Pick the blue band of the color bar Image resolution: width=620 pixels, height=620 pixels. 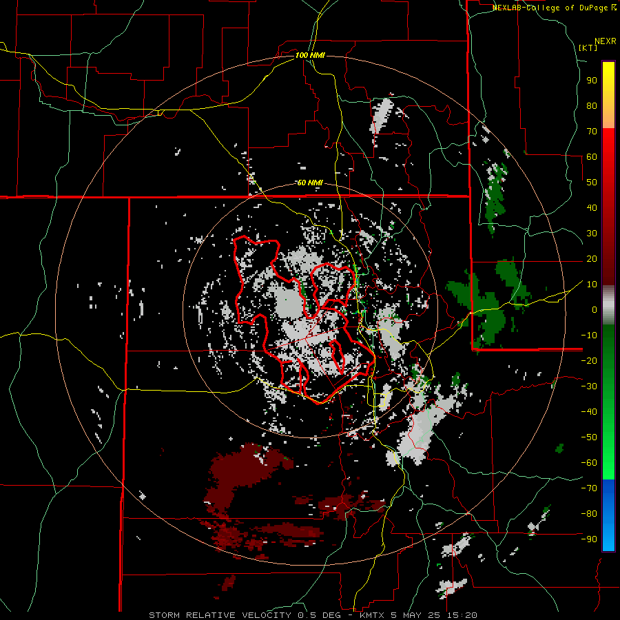pyautogui.click(x=608, y=515)
